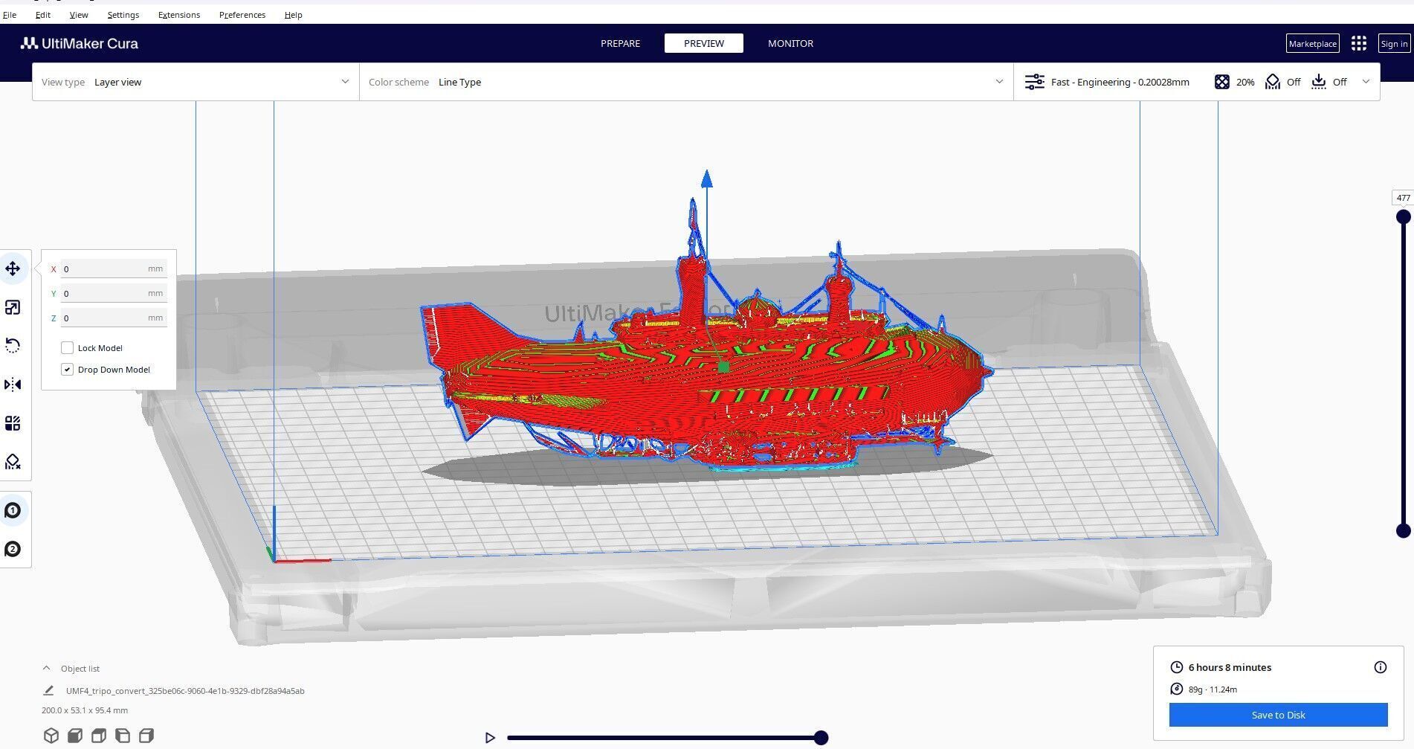
Task: Select the Move tool
Action: tap(13, 269)
